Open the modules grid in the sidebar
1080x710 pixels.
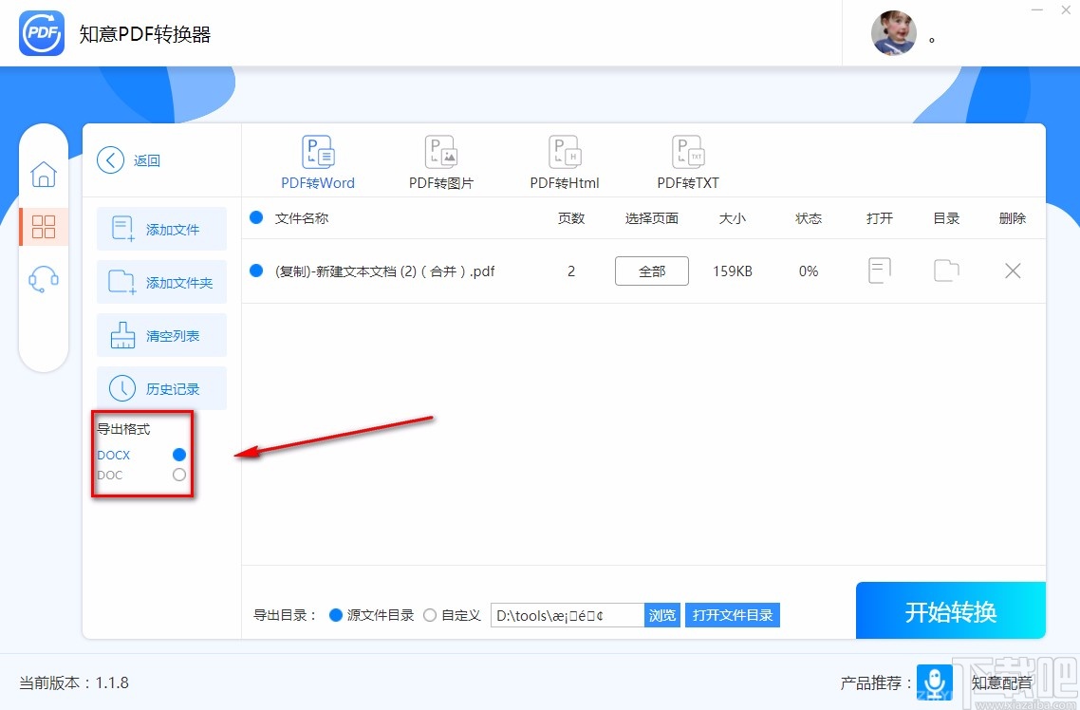44,227
